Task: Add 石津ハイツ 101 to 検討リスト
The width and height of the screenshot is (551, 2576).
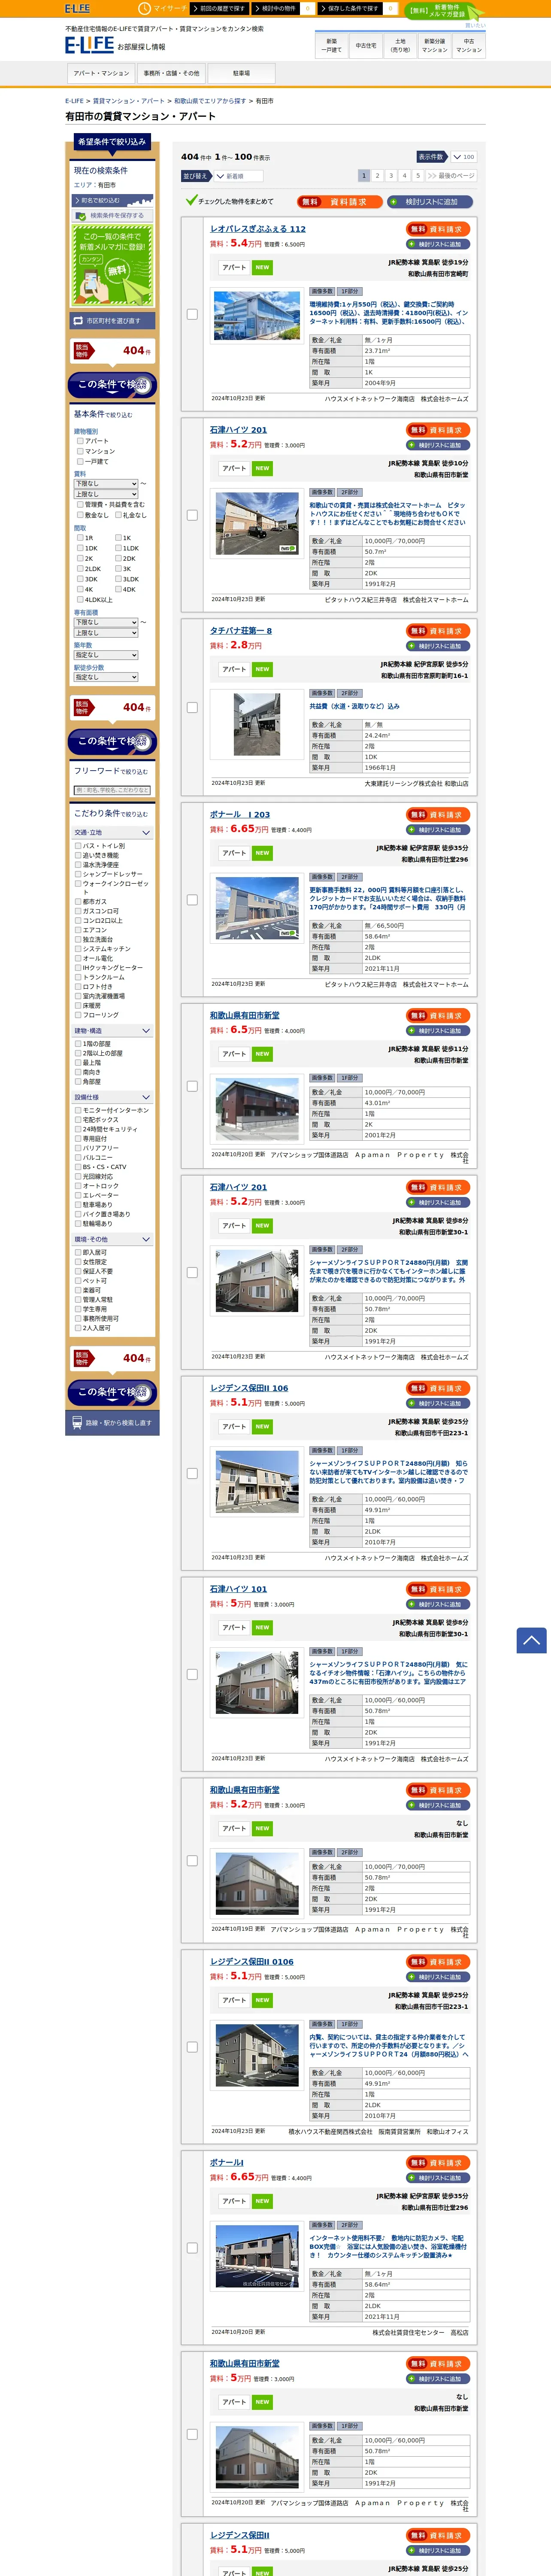Action: click(x=438, y=1604)
